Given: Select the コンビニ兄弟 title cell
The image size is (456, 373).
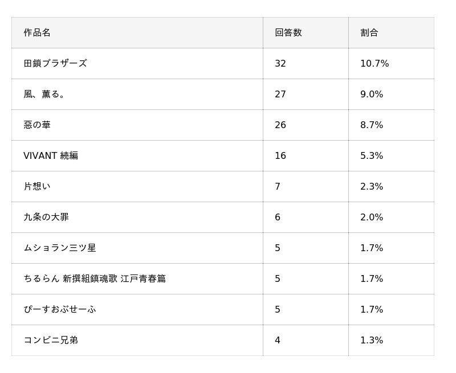Looking at the screenshot, I should click(x=51, y=341).
